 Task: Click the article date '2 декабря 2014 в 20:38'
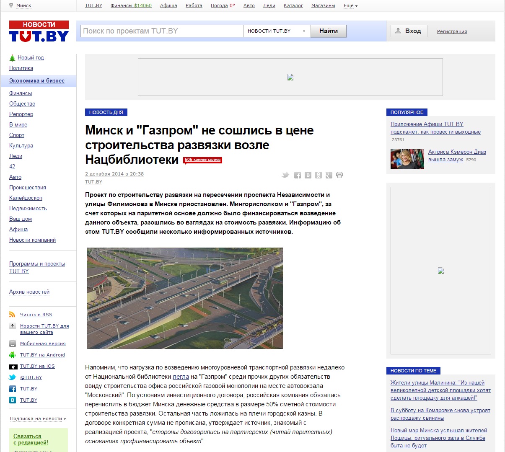pyautogui.click(x=114, y=174)
